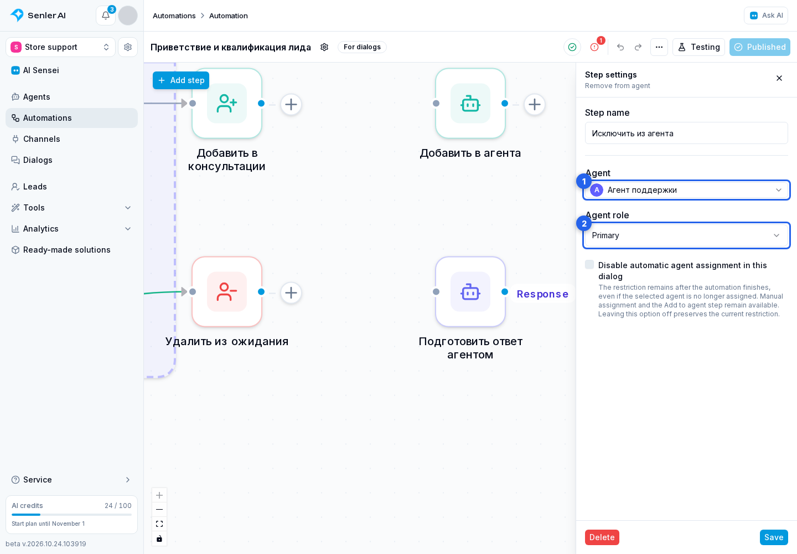The width and height of the screenshot is (797, 554).
Task: Toggle canvas lock
Action: pos(159,538)
